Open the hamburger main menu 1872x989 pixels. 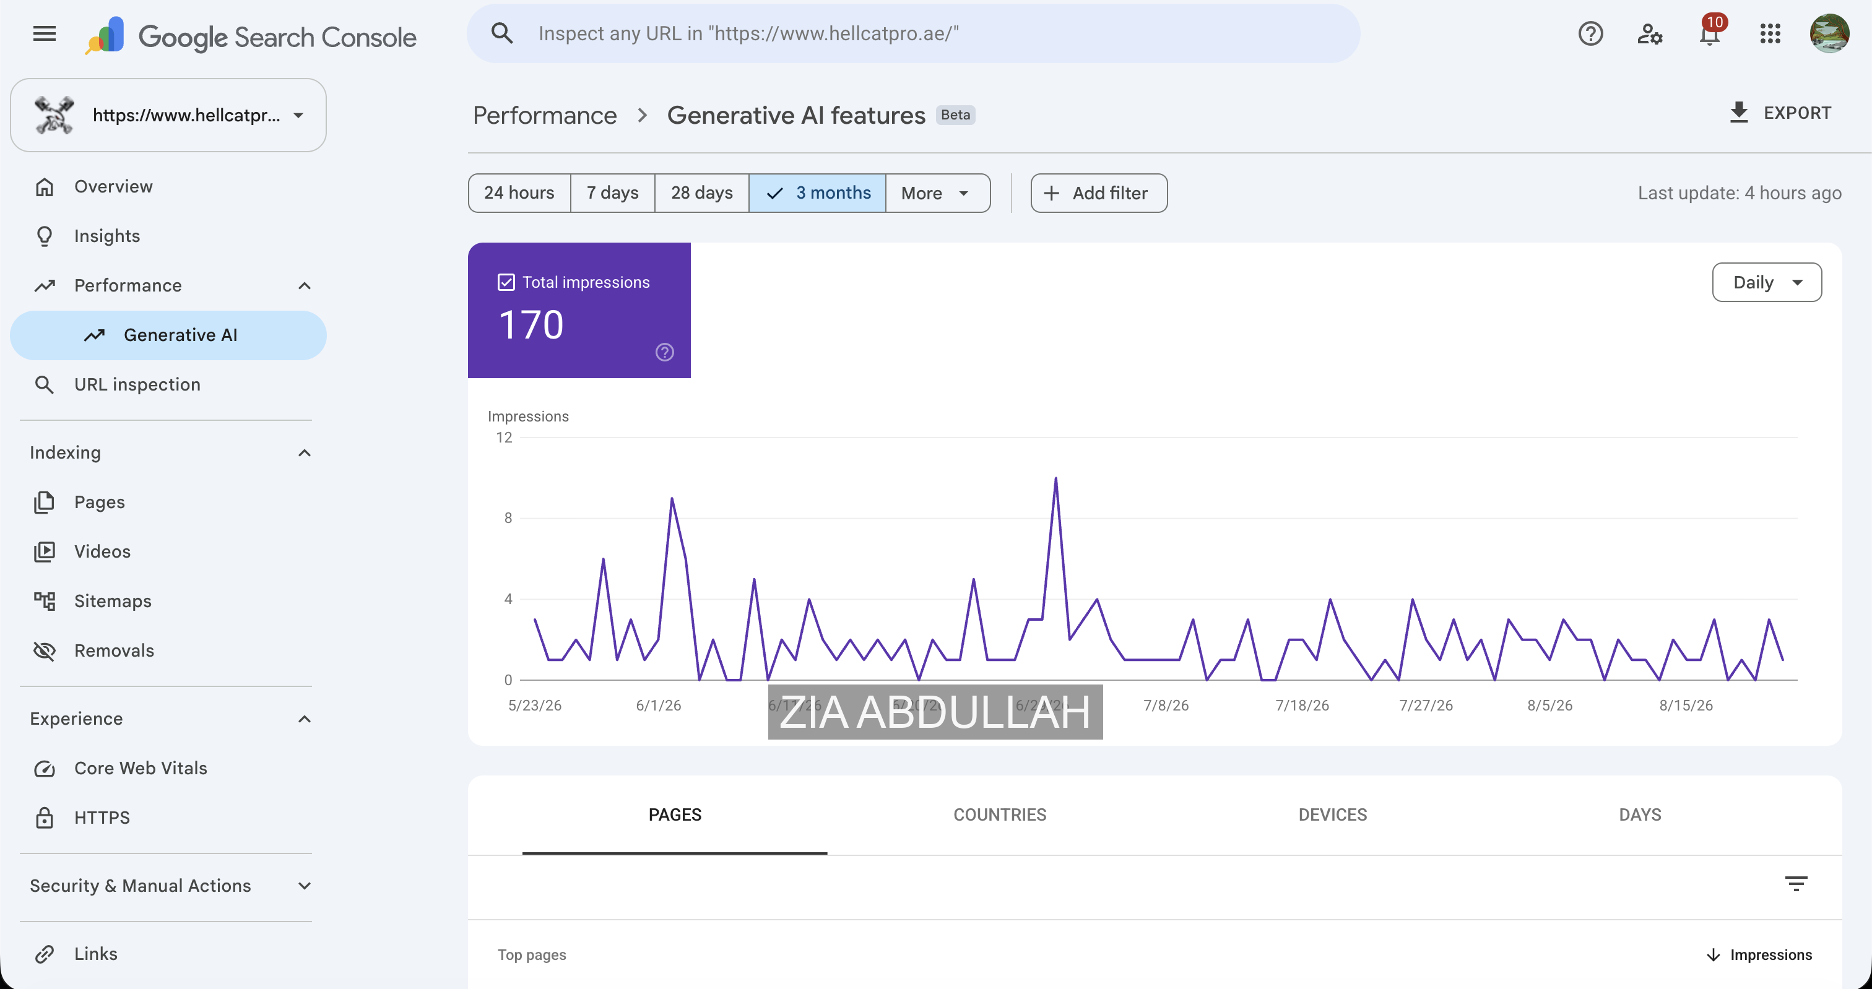click(45, 33)
